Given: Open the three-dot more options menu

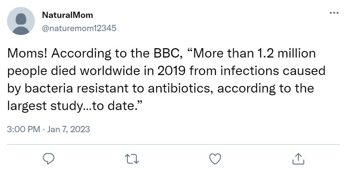Looking at the screenshot, I should (334, 13).
